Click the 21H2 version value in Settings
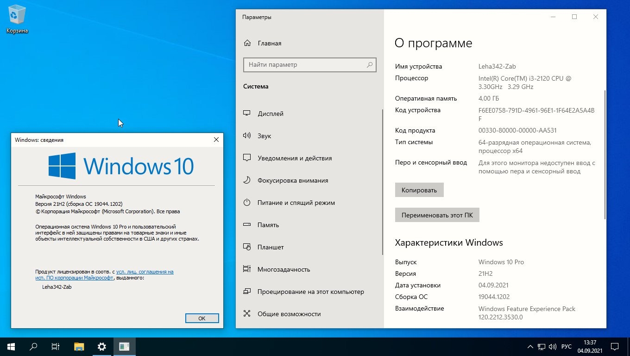 click(x=485, y=273)
